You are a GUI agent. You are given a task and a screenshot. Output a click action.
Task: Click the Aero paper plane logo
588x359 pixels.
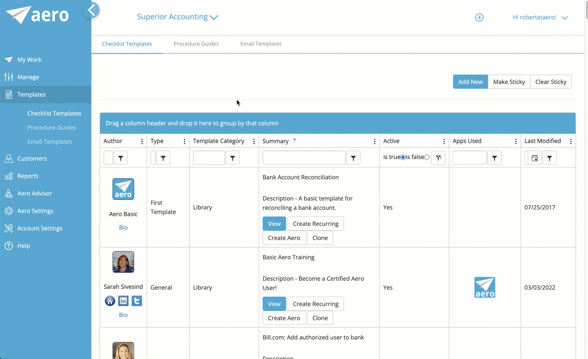pyautogui.click(x=37, y=15)
